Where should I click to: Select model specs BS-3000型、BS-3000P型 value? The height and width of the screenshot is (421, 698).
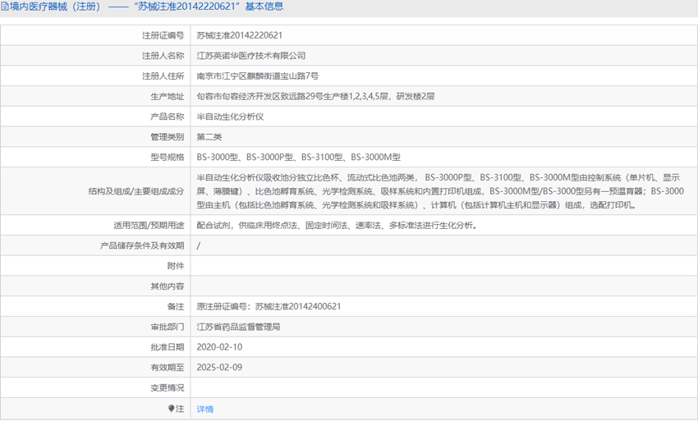tap(299, 157)
